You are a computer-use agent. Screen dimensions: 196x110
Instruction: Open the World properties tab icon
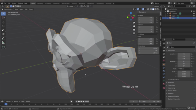pos(164,61)
